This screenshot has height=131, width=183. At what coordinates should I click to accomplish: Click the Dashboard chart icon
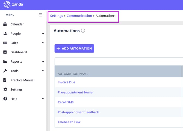coord(5,52)
